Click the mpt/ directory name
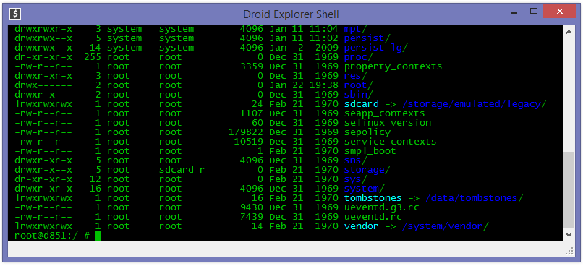The image size is (583, 266). (x=356, y=29)
